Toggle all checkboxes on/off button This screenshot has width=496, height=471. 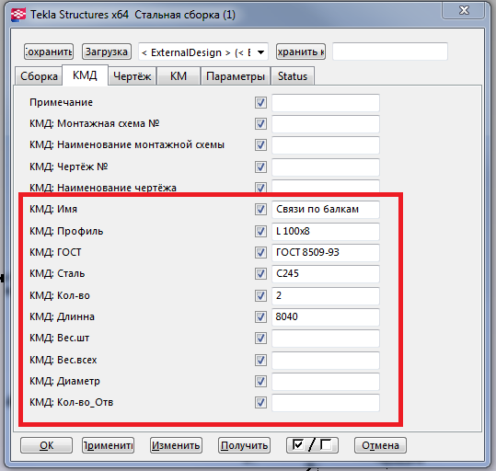point(312,445)
